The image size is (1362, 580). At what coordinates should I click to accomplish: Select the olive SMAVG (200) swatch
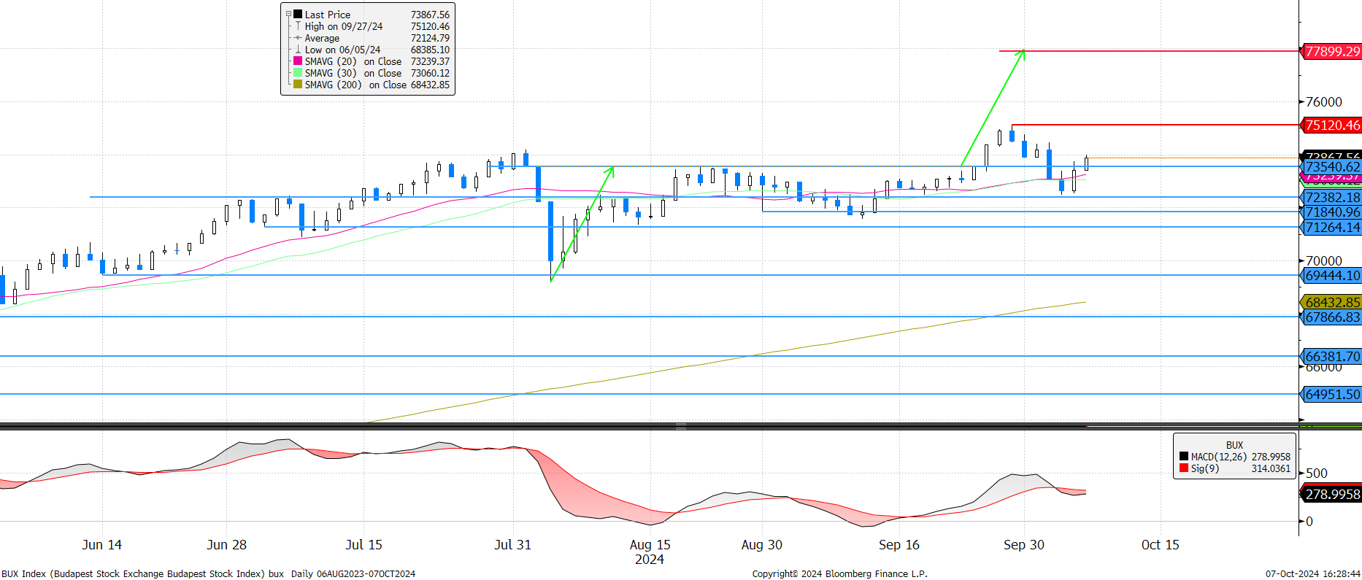pyautogui.click(x=298, y=85)
